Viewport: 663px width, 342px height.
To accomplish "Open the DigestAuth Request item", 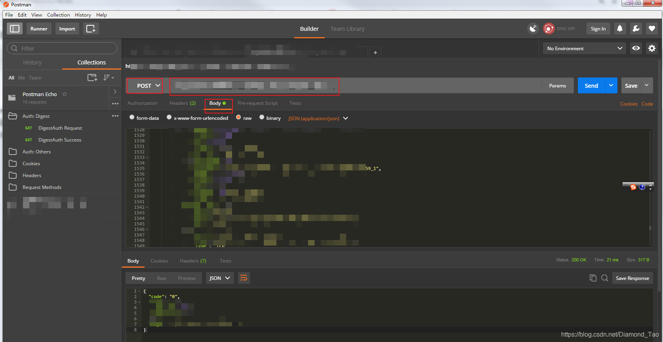I will pyautogui.click(x=60, y=128).
